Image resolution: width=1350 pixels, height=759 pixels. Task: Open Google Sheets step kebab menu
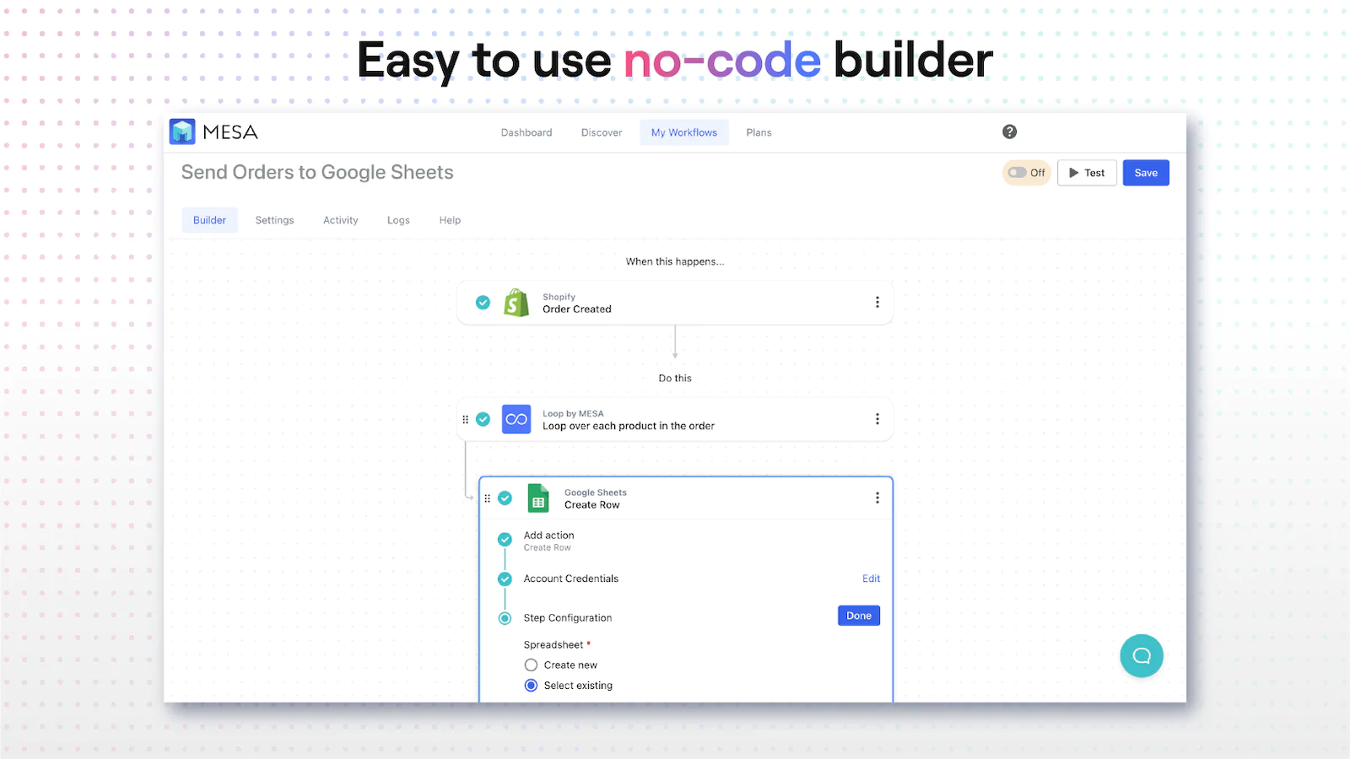point(877,498)
